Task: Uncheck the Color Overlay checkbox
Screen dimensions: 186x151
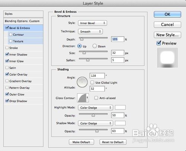Action: click(x=7, y=74)
